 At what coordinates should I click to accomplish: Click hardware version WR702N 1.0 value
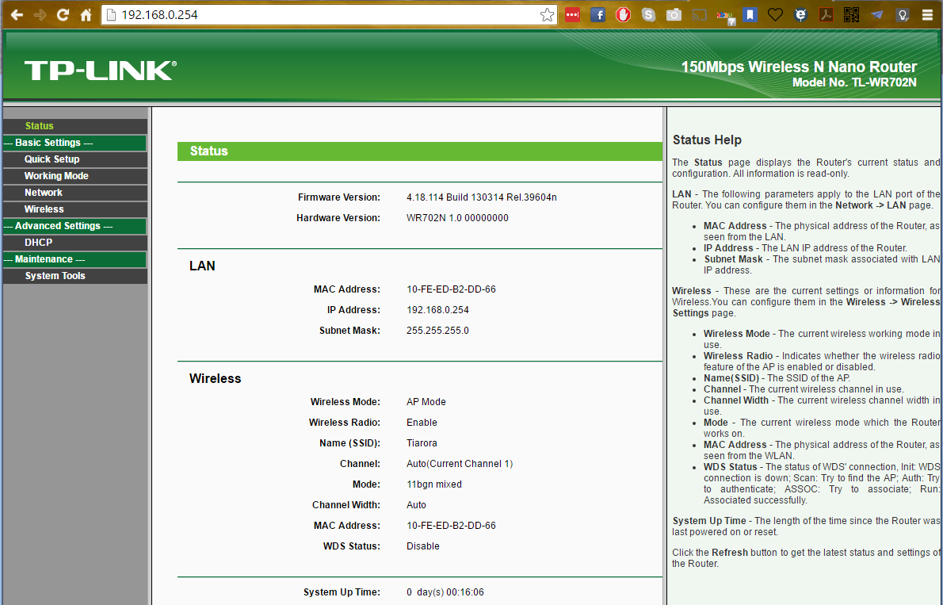click(457, 218)
